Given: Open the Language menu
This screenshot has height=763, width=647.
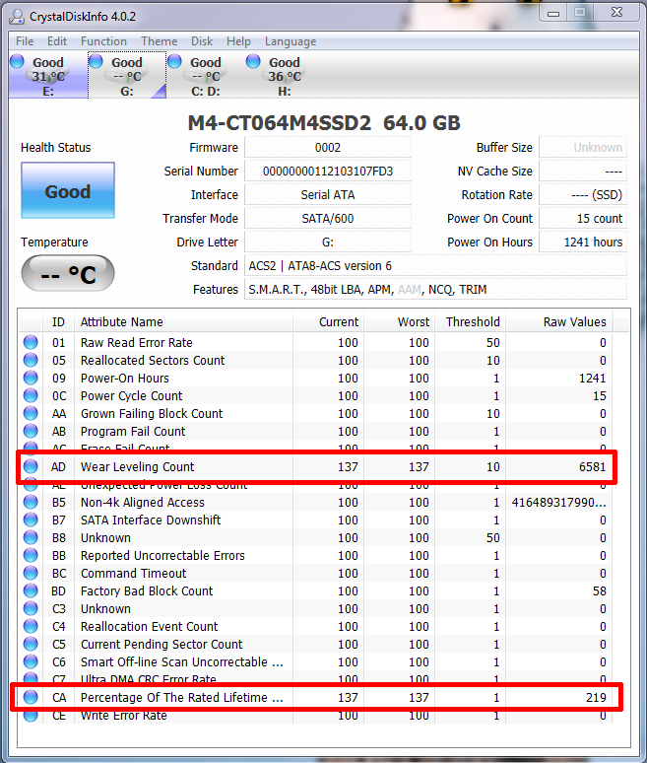Looking at the screenshot, I should click(x=291, y=41).
